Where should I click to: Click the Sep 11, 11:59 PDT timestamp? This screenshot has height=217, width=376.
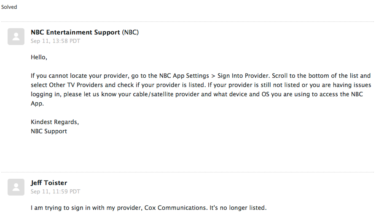click(x=55, y=191)
